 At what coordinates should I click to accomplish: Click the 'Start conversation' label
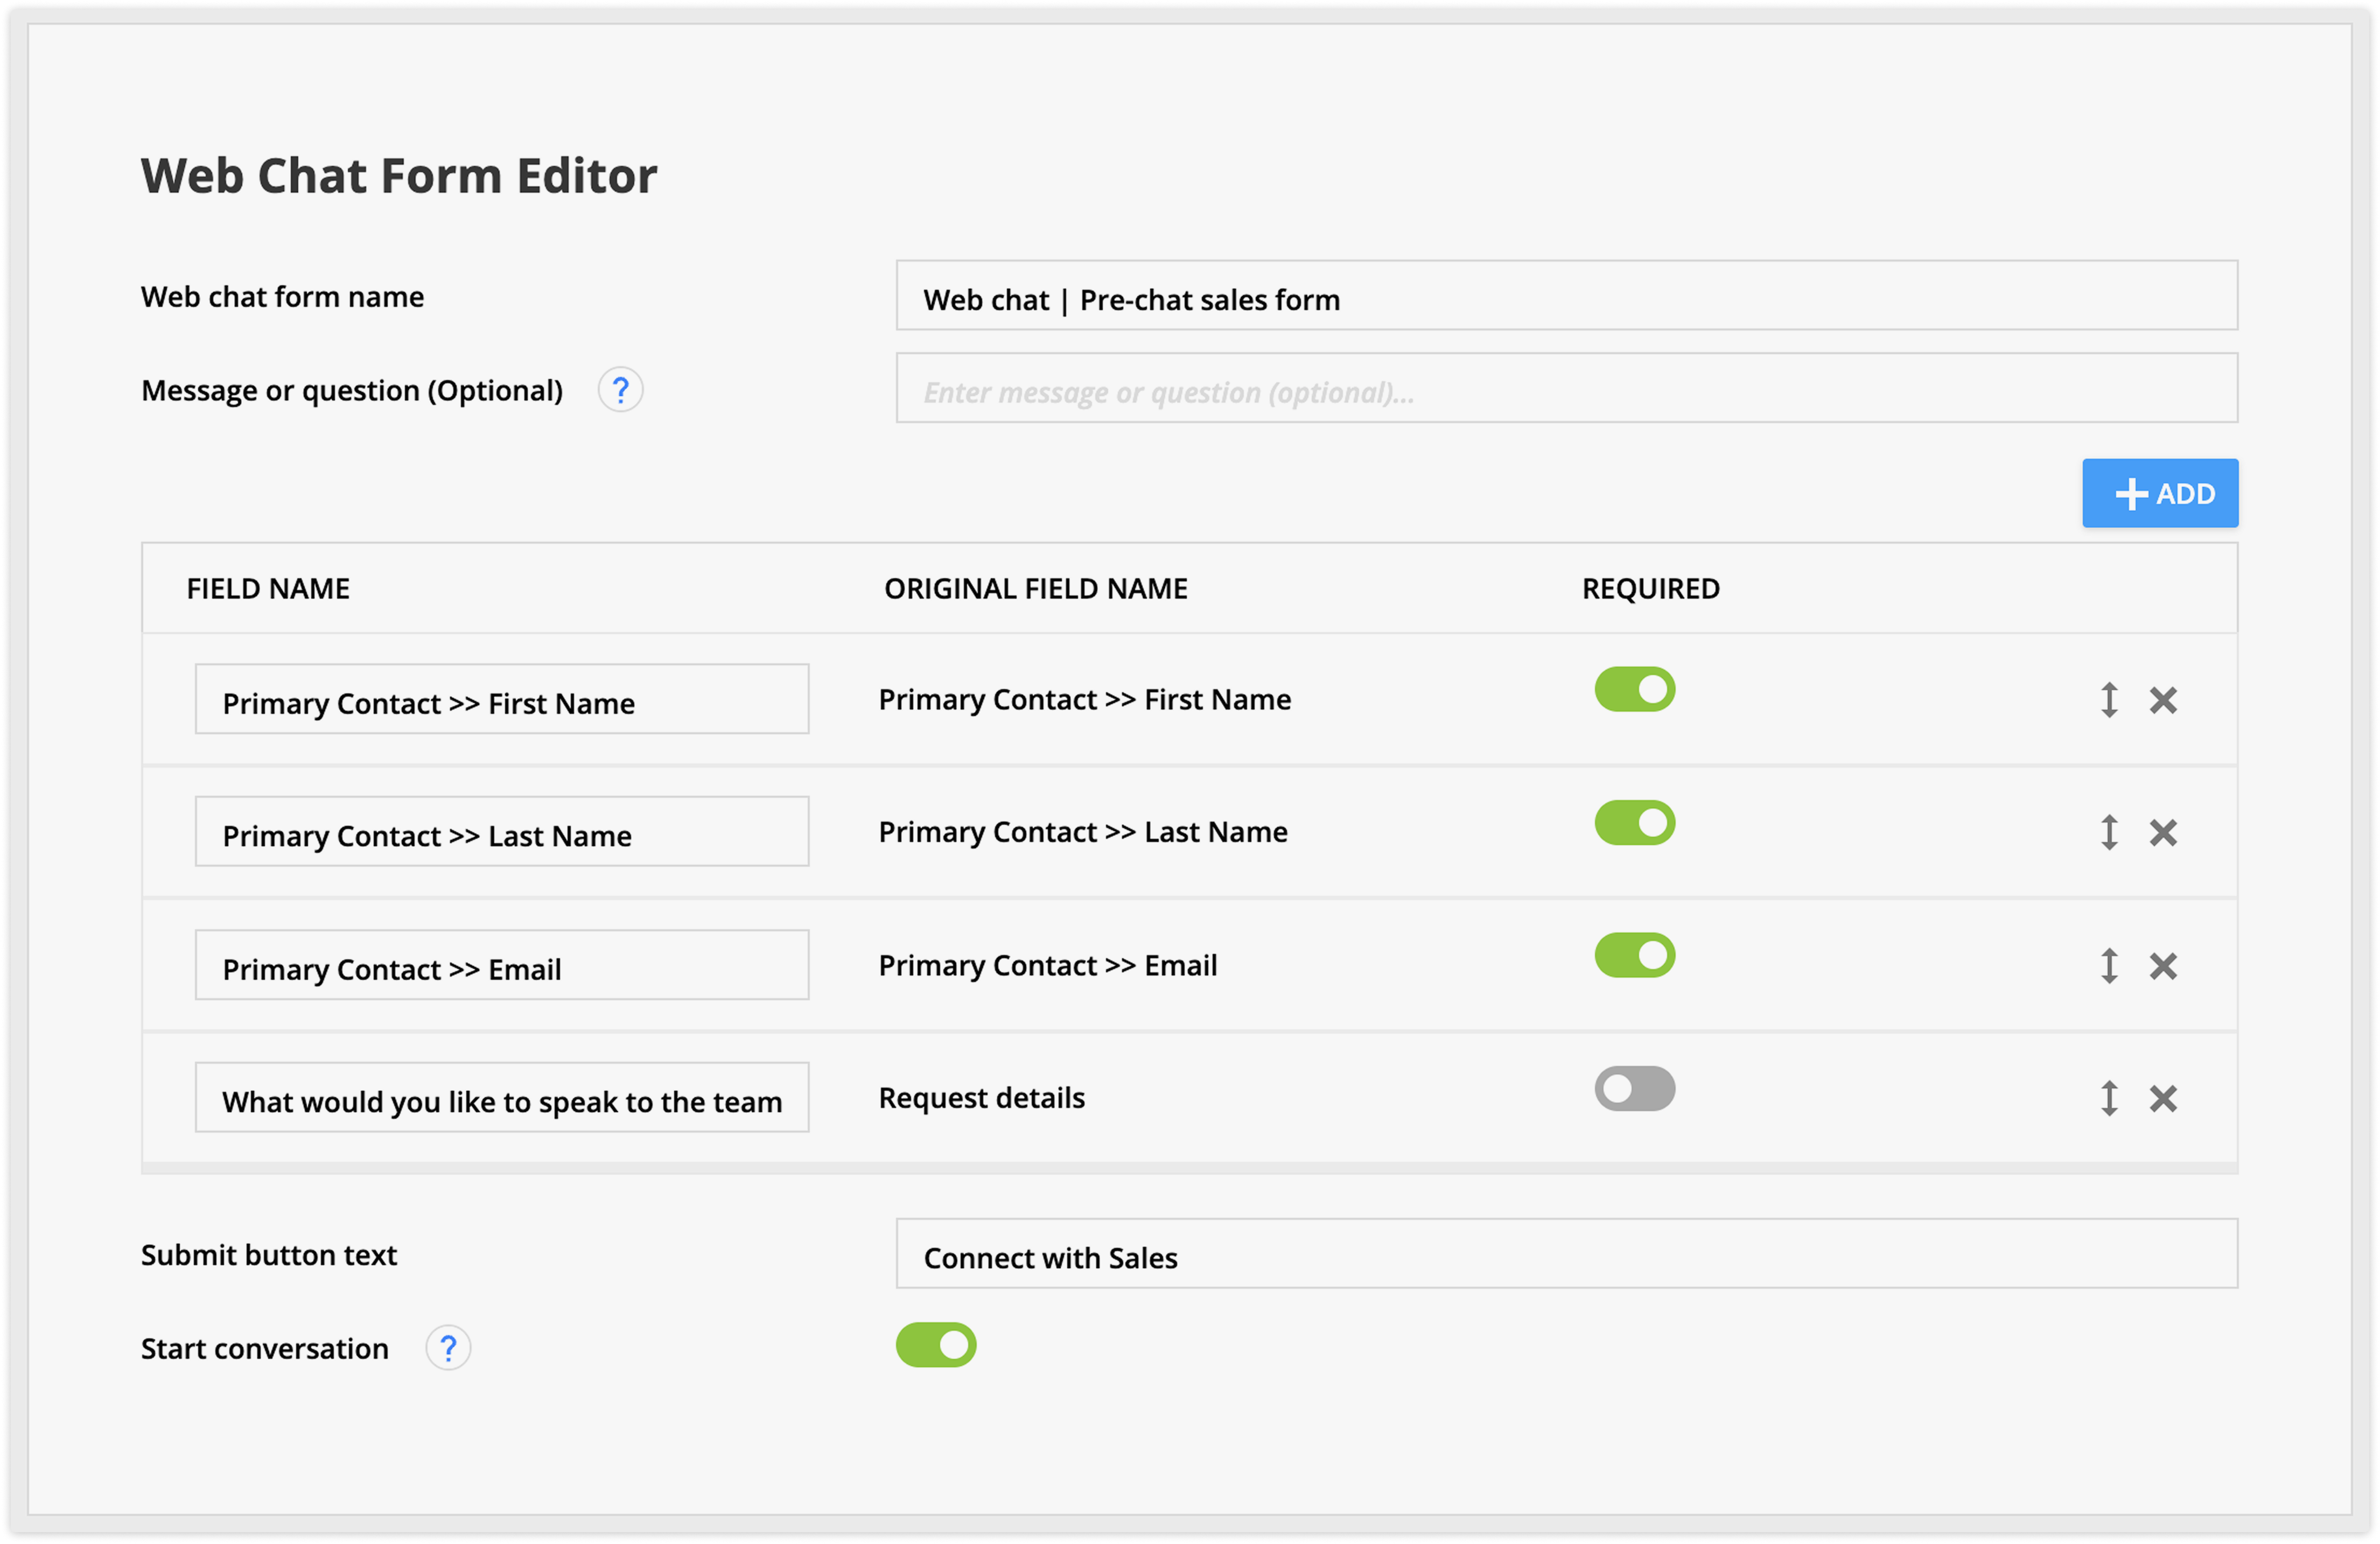point(265,1349)
